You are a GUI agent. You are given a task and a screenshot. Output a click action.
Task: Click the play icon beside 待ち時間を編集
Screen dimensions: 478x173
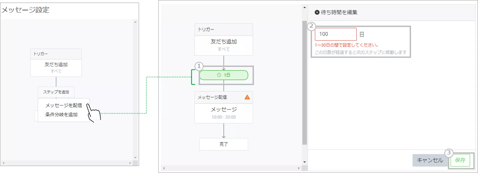click(x=317, y=12)
